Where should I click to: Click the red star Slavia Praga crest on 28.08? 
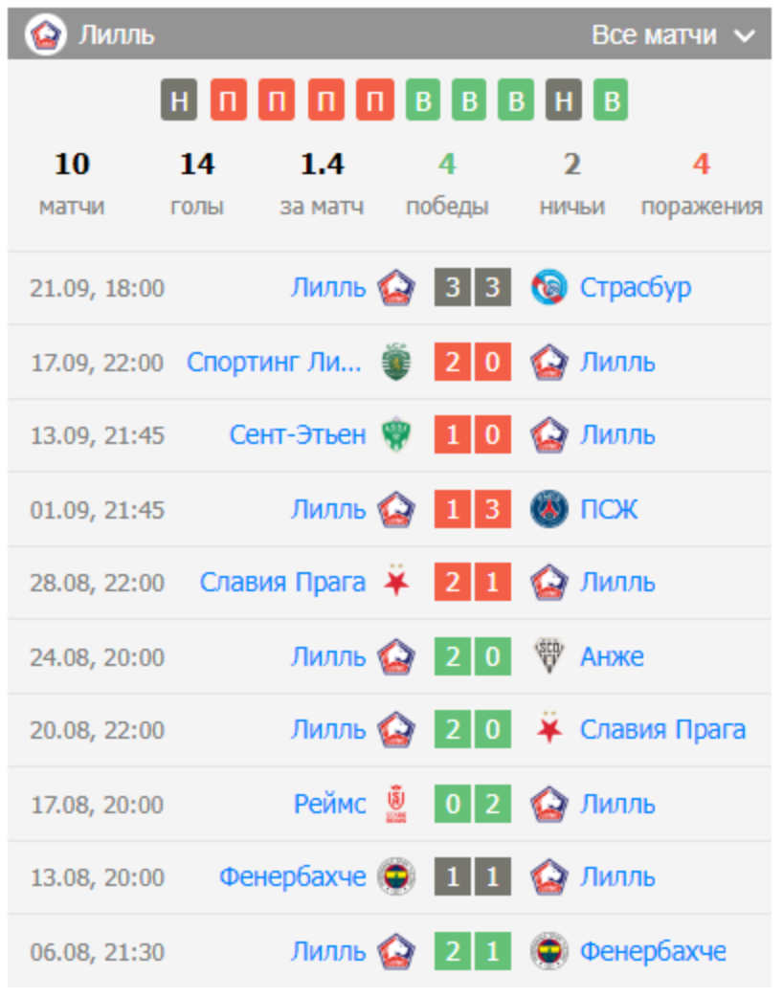click(394, 583)
